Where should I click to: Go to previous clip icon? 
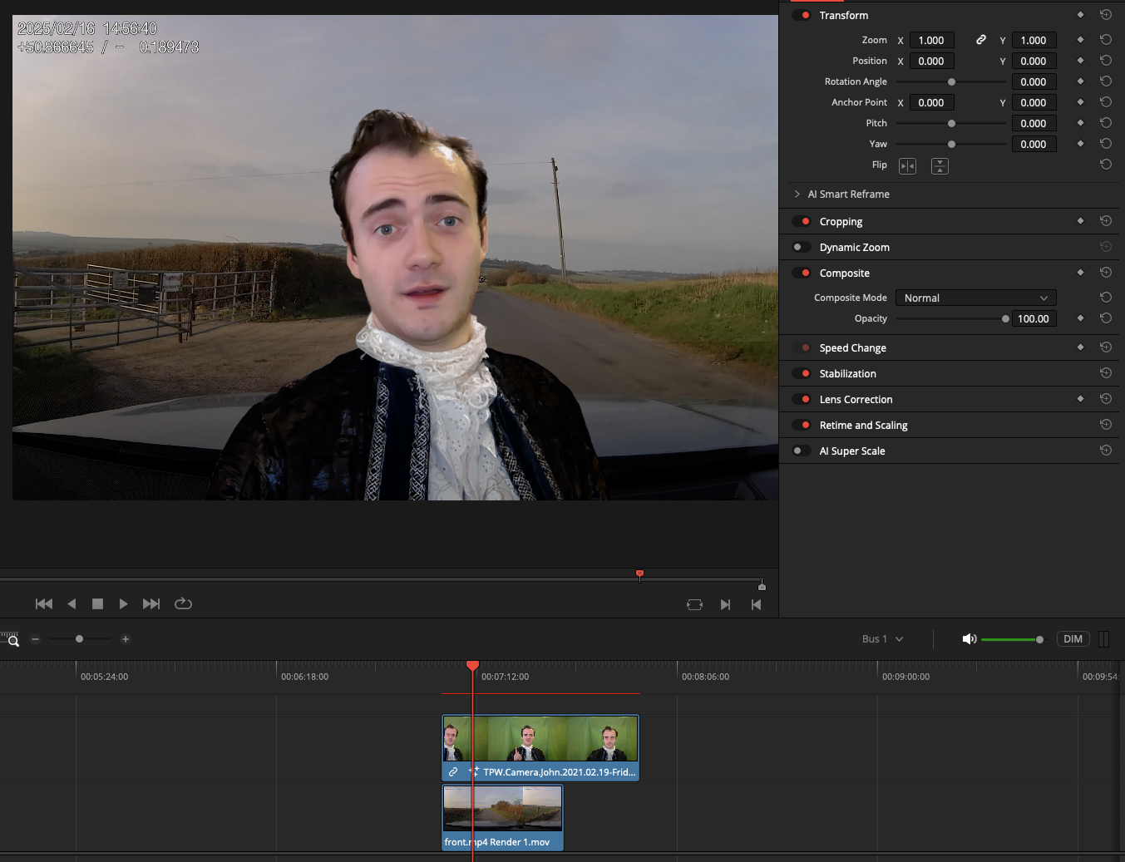pos(756,604)
